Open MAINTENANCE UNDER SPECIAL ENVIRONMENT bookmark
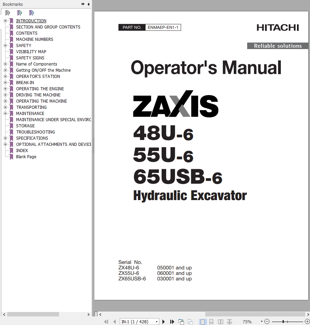 click(54, 119)
